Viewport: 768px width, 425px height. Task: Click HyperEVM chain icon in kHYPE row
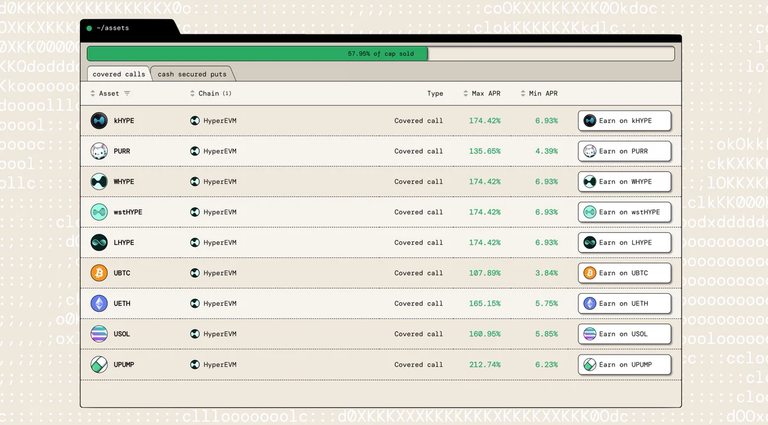pos(195,120)
